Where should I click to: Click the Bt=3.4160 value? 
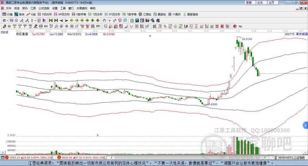click(109, 34)
